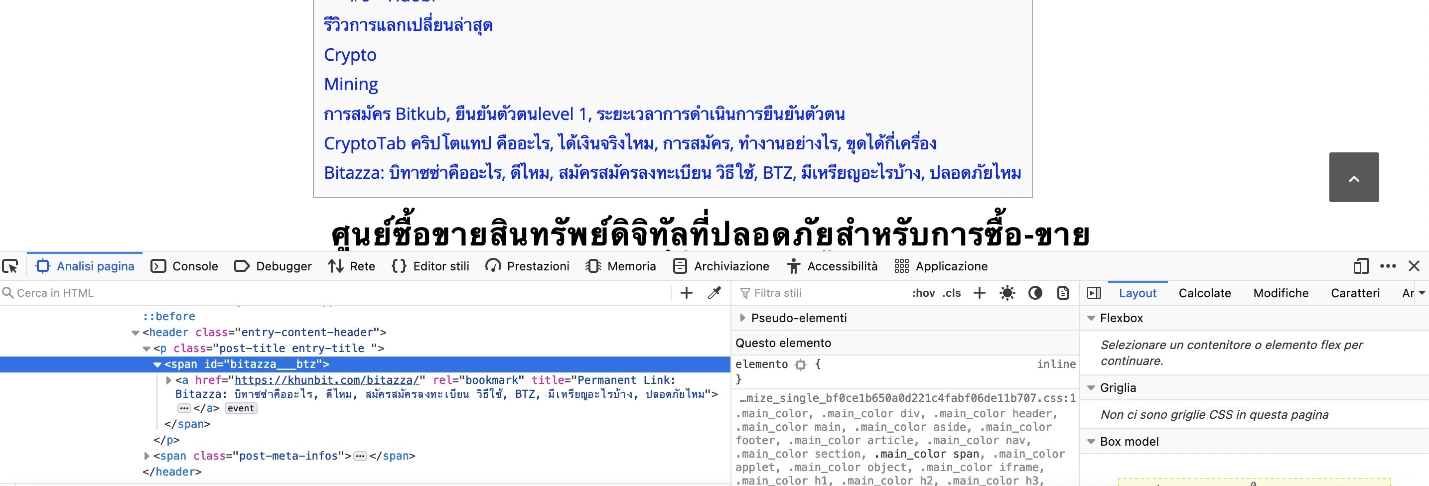Open the การสมัคร Bitkub article link

584,114
